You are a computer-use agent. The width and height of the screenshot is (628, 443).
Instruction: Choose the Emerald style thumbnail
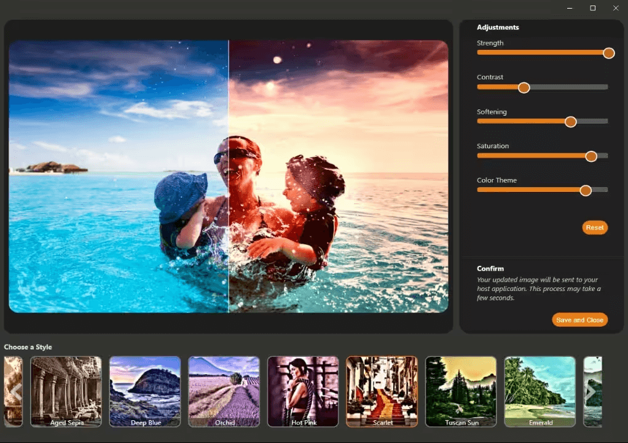[x=540, y=391]
